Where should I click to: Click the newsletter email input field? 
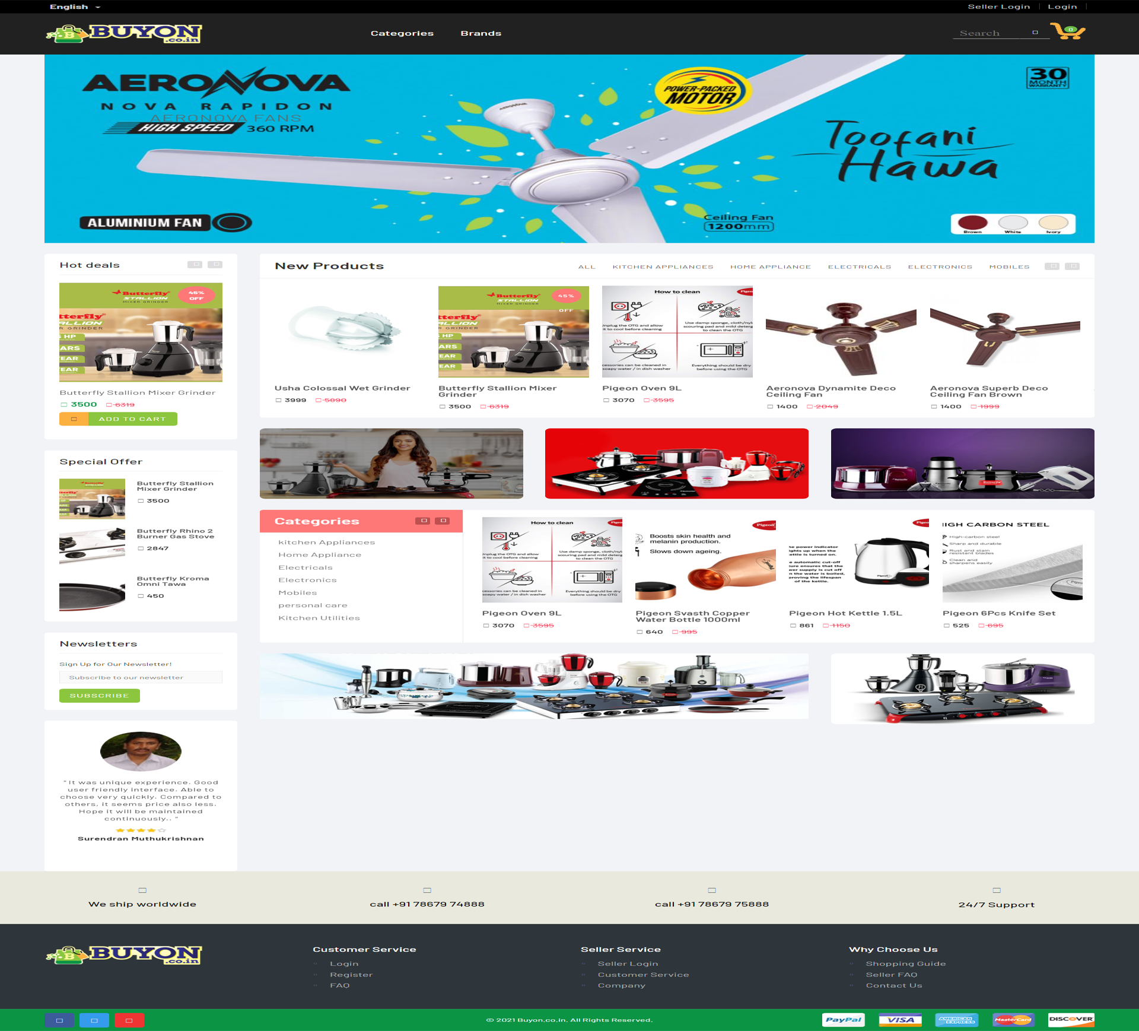141,677
